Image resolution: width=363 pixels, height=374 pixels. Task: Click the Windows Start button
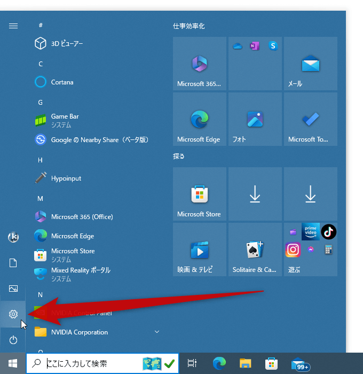pyautogui.click(x=13, y=363)
